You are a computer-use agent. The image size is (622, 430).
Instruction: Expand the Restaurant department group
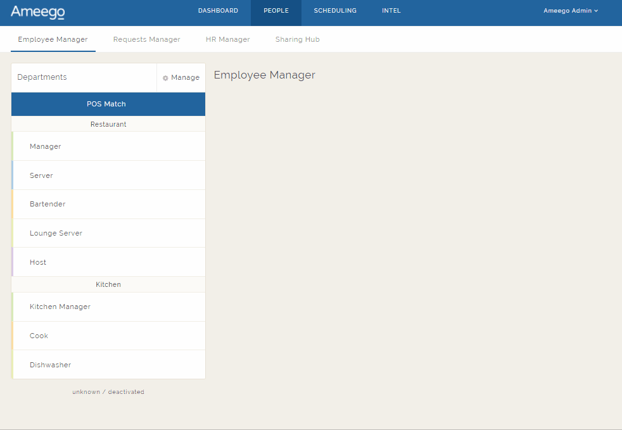(108, 124)
